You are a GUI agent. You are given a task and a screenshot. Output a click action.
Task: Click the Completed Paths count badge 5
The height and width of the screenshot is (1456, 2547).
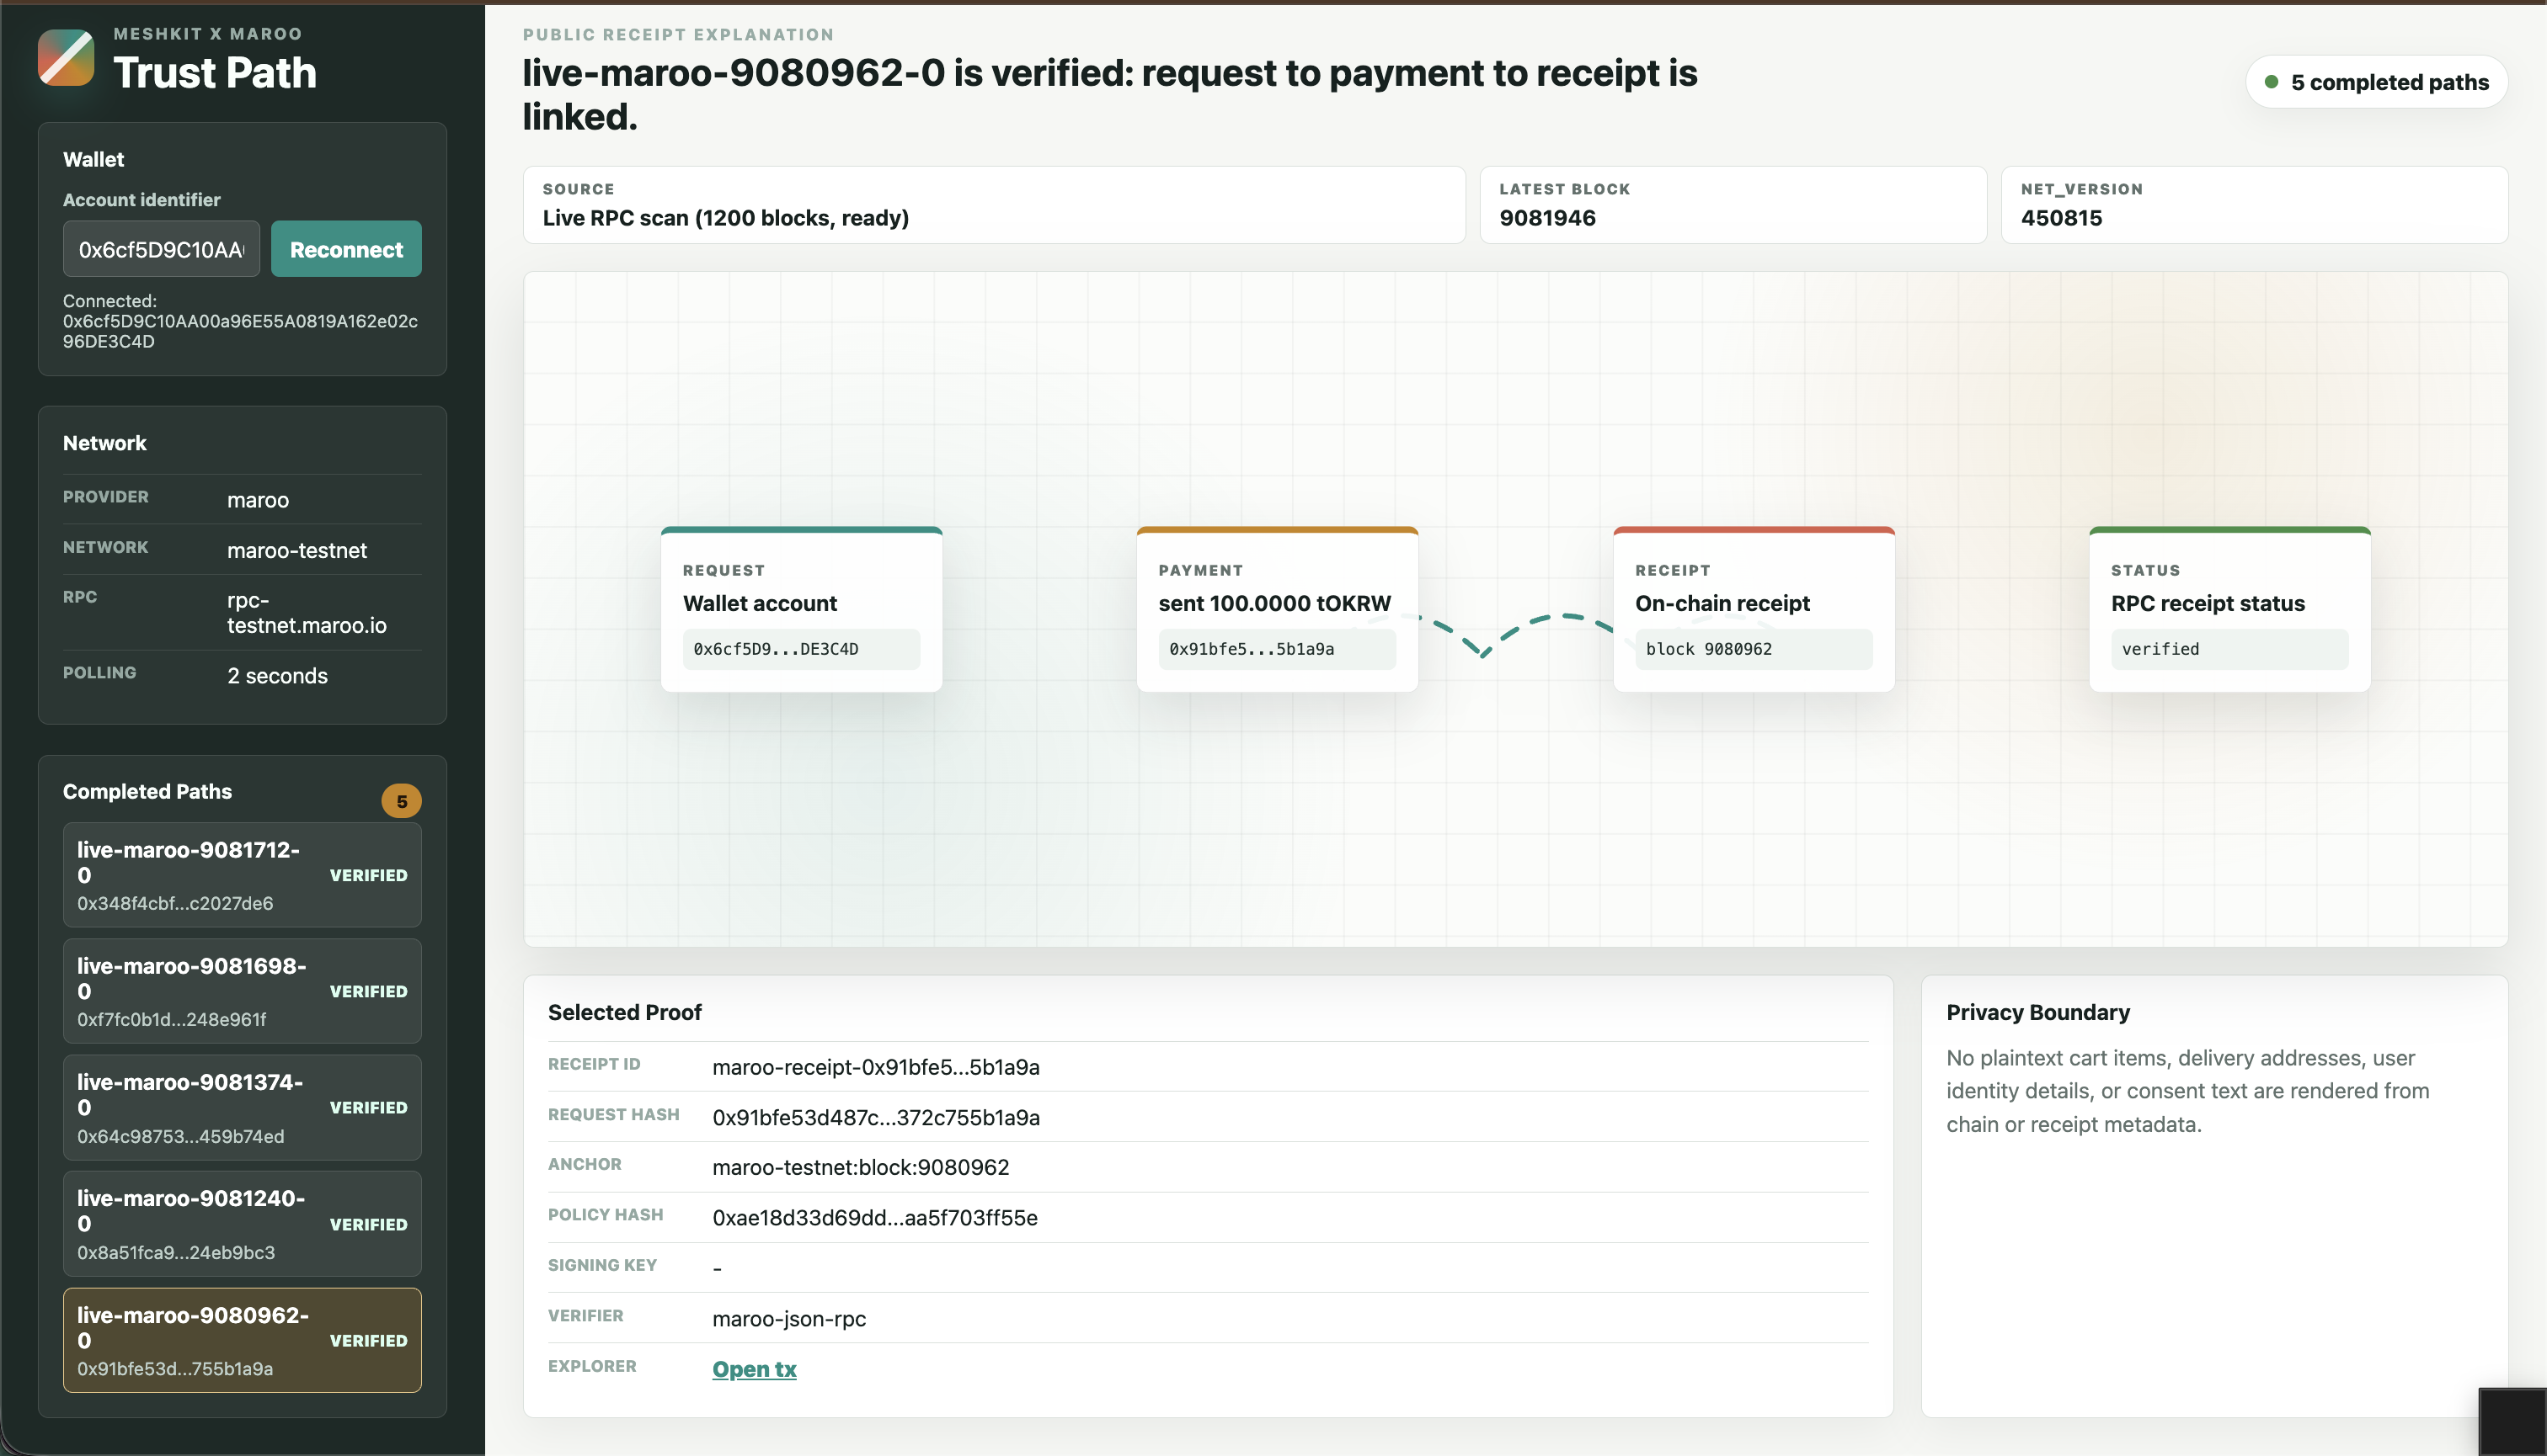[401, 801]
